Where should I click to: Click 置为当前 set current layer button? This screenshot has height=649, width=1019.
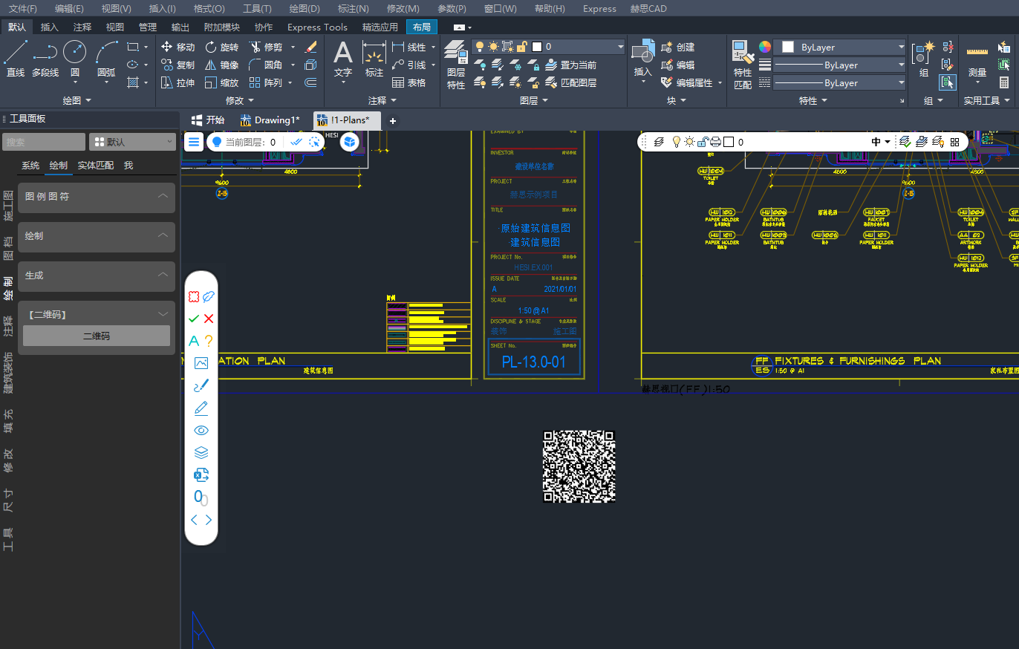570,65
